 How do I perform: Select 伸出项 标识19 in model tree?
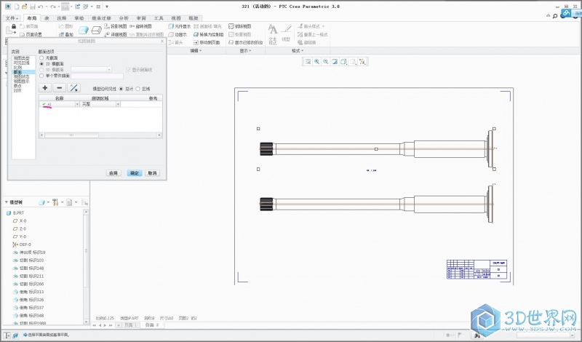(x=29, y=252)
